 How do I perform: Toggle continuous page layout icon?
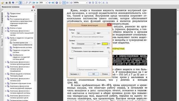click(x=64, y=3)
